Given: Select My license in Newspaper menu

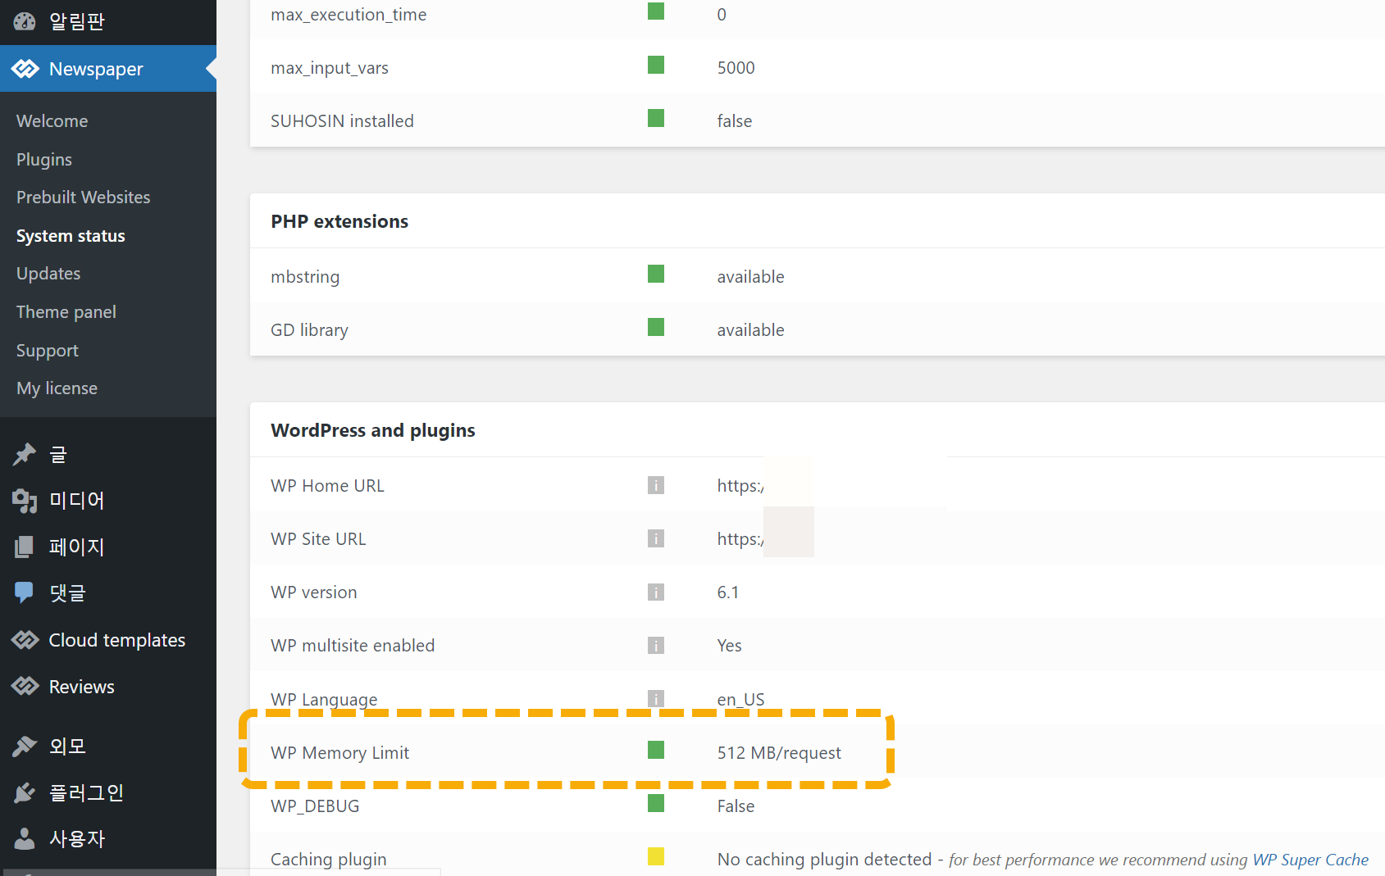Looking at the screenshot, I should tap(57, 388).
